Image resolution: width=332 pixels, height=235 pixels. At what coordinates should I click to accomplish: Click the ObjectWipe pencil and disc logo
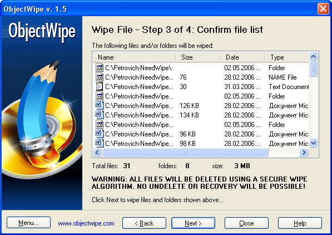[41, 119]
